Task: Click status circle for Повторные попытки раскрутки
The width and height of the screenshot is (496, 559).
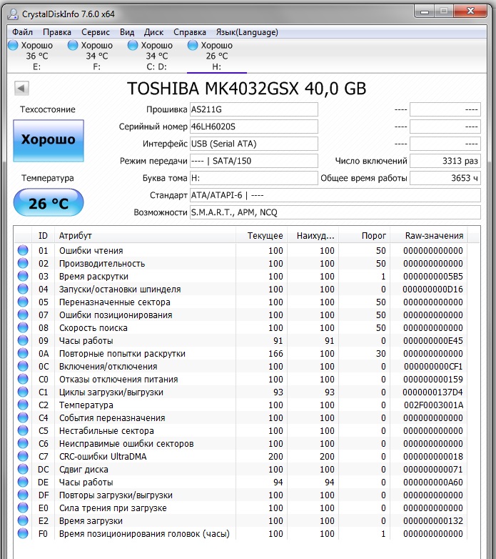Action: pos(23,353)
